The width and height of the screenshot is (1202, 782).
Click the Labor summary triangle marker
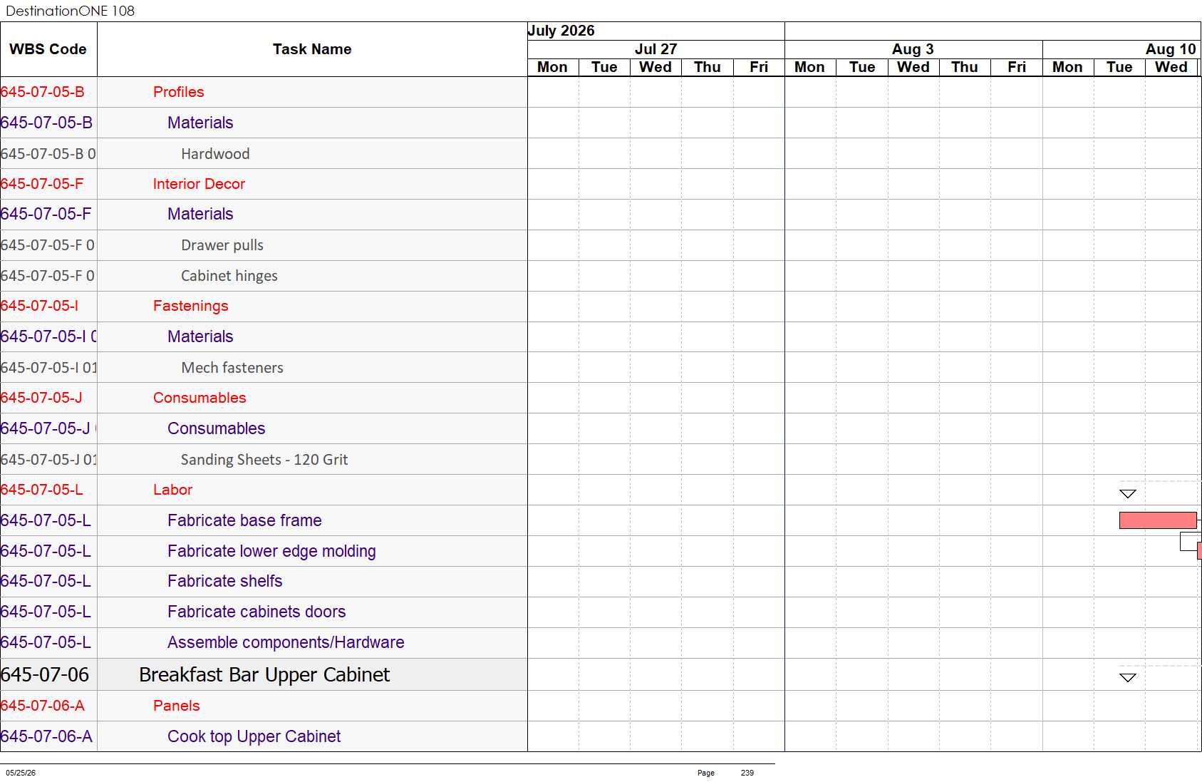click(1127, 493)
